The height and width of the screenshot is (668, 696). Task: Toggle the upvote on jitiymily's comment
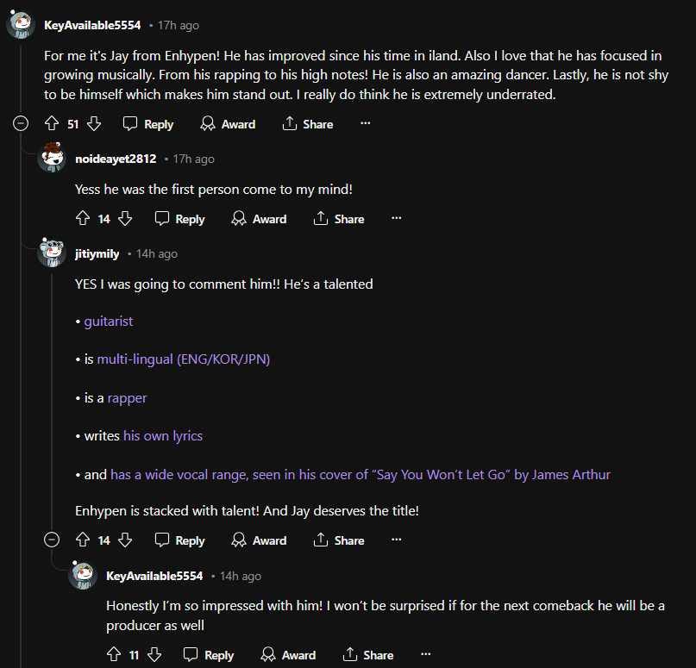[x=82, y=540]
